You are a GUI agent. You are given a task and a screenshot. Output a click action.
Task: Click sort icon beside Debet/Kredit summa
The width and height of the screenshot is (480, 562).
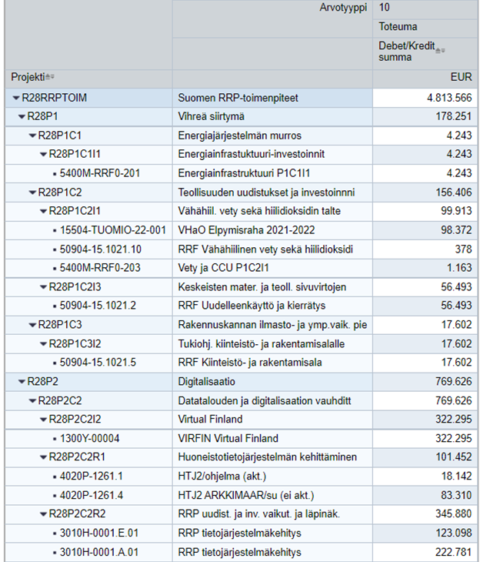point(439,52)
